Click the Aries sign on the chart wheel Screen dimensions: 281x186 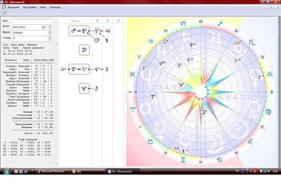click(133, 109)
